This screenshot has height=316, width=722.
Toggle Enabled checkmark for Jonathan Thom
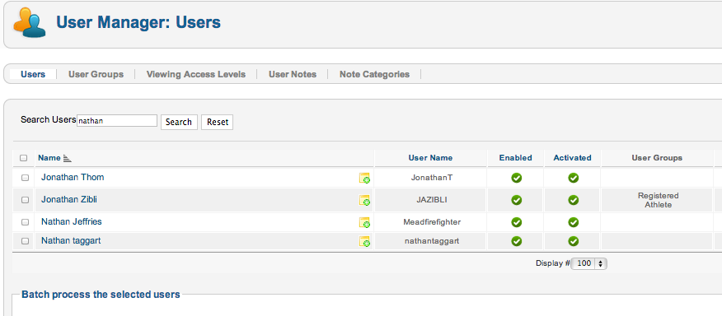click(x=516, y=178)
